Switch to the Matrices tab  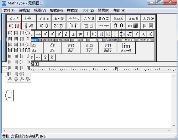click(x=64, y=40)
